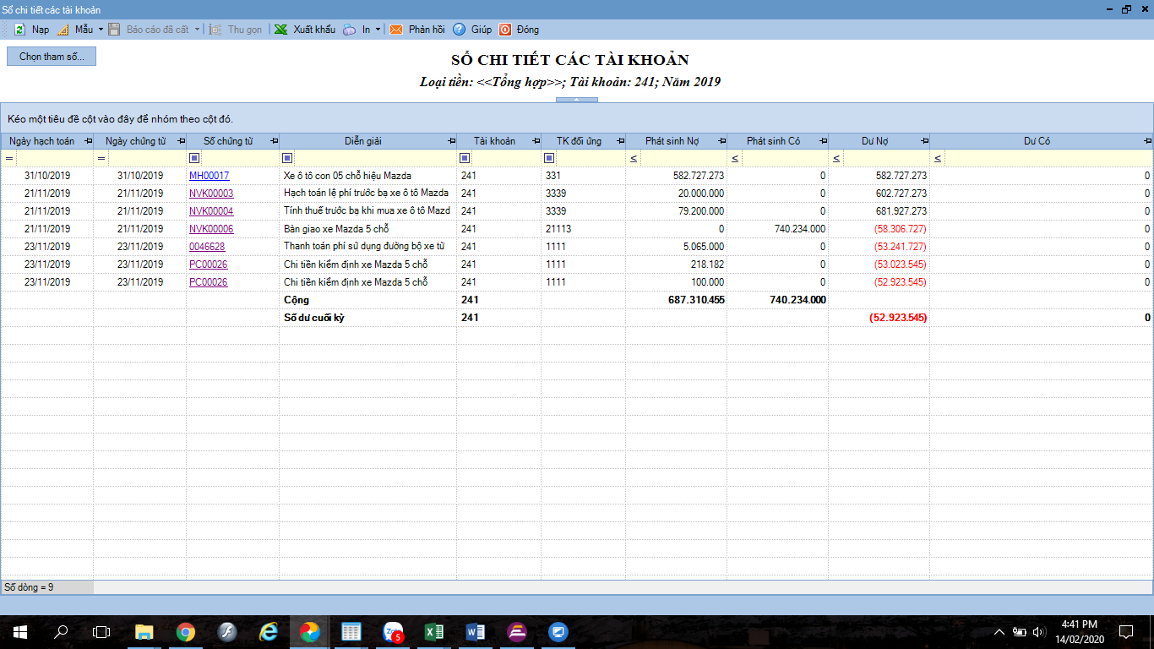1154x649 pixels.
Task: Toggle filter operator for Tài khoản column
Action: pyautogui.click(x=465, y=158)
